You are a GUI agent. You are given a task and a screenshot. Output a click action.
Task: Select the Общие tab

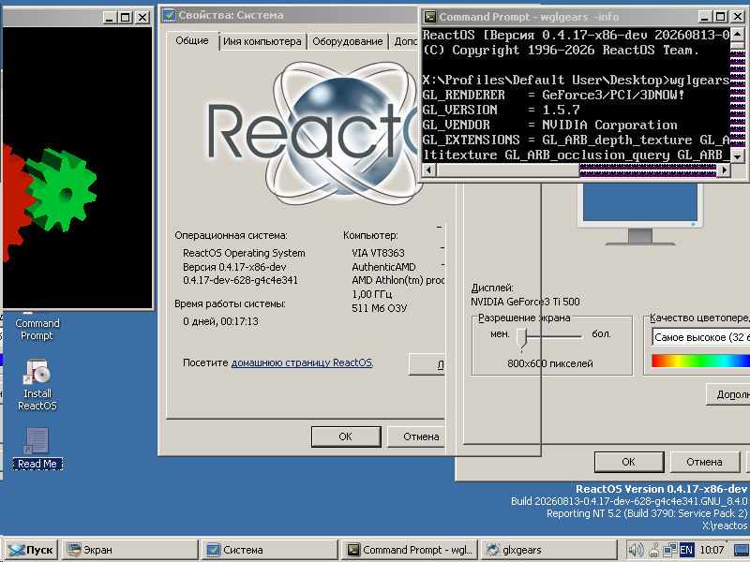(x=192, y=40)
